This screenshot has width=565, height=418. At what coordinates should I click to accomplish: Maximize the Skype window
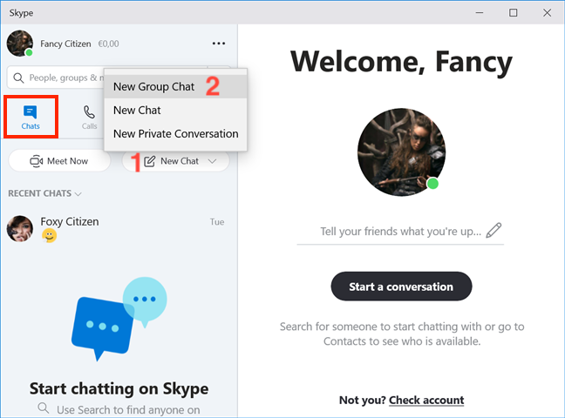513,12
